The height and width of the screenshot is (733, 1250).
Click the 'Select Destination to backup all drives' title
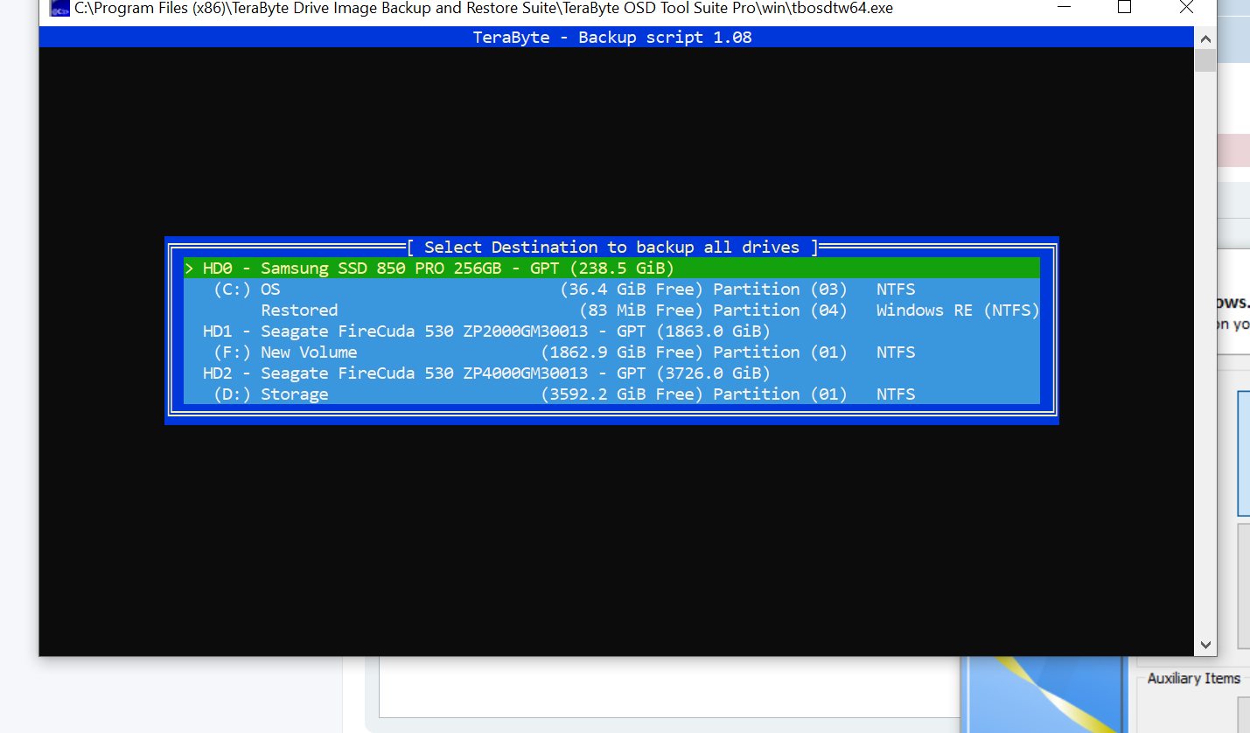coord(611,247)
